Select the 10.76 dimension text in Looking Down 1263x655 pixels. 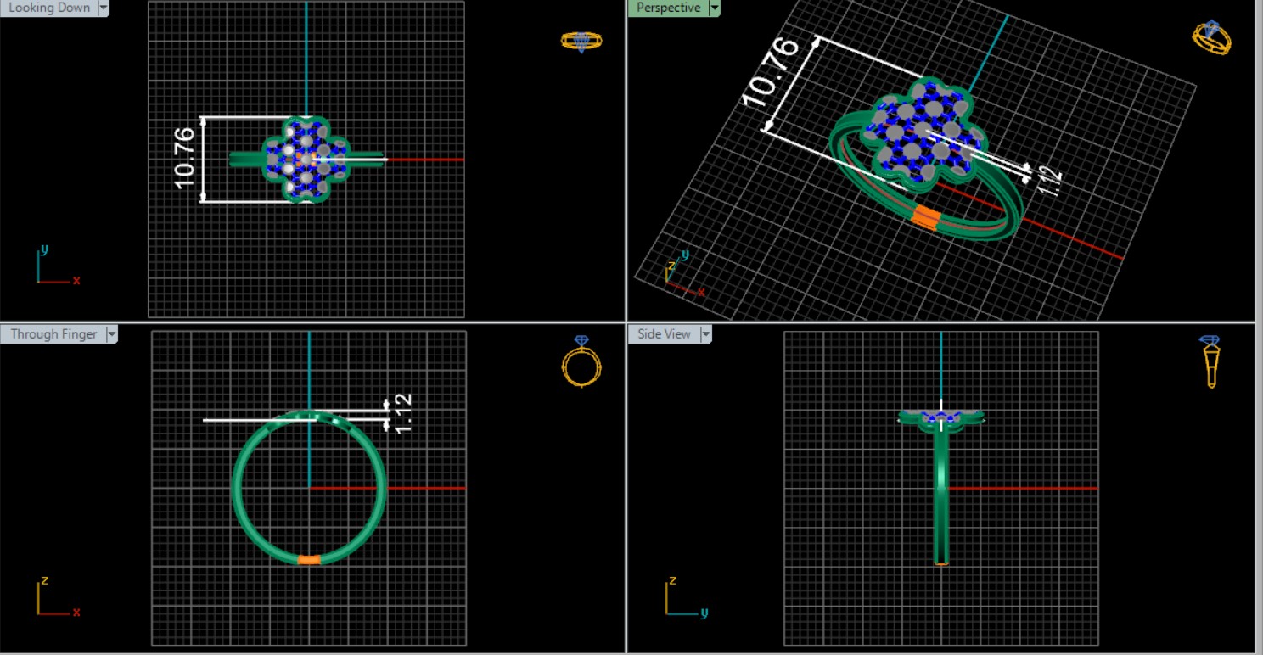click(185, 158)
